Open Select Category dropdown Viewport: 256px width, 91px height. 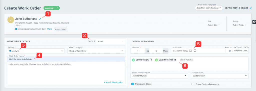(96, 51)
